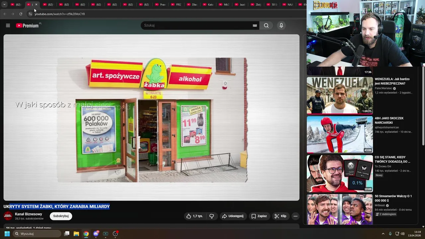Viewport: 425px width, 239px height.
Task: Open the MrBeast 50 Streamerów thumbnail
Action: pos(340,209)
